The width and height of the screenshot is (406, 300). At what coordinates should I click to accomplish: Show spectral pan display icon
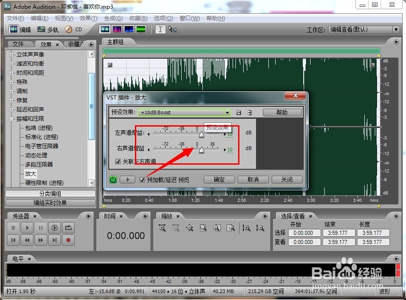129,29
